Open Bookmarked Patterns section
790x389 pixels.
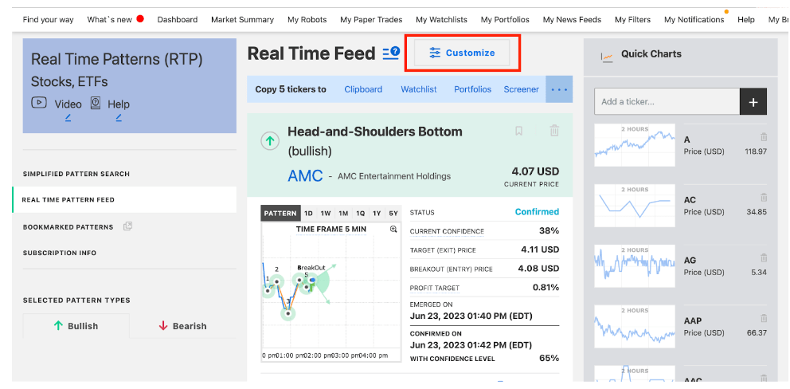pyautogui.click(x=68, y=227)
